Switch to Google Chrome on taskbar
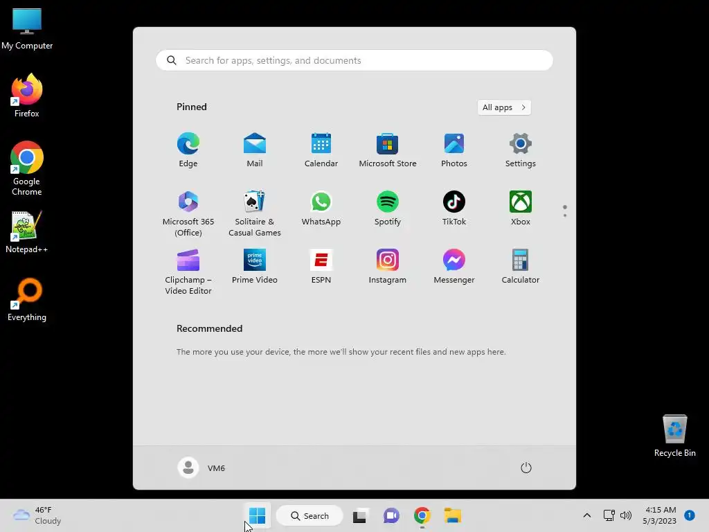709x532 pixels. click(x=422, y=515)
